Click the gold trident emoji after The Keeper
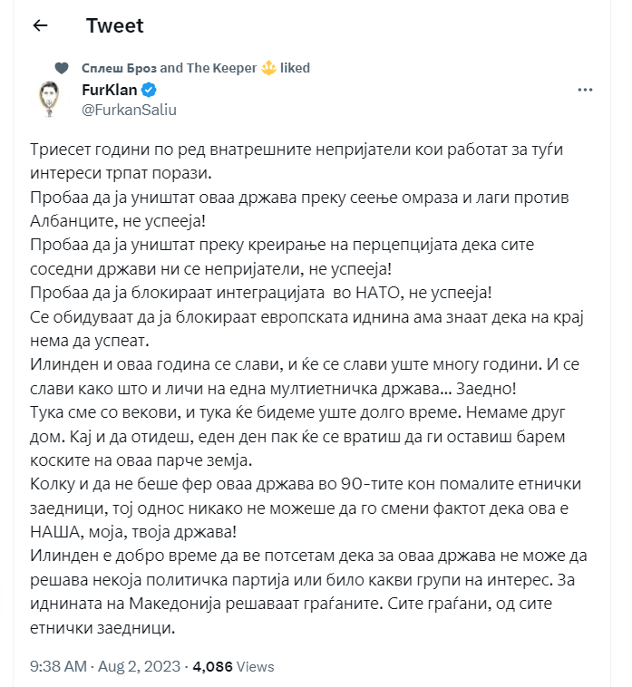Image resolution: width=632 pixels, height=687 pixels. coord(268,68)
